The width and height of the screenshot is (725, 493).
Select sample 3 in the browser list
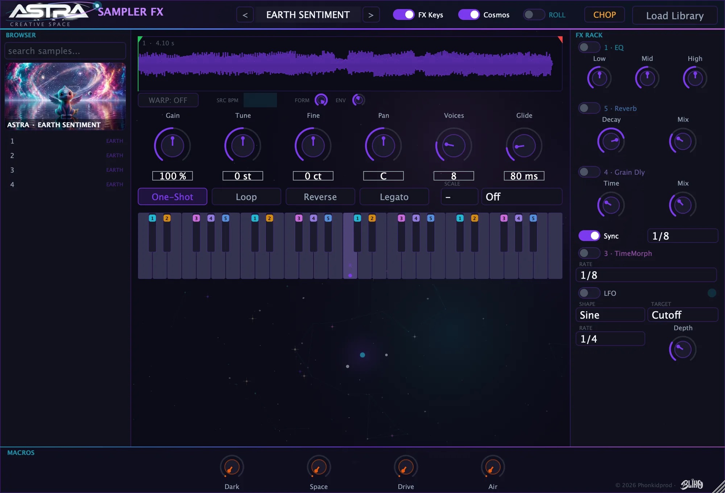point(66,170)
